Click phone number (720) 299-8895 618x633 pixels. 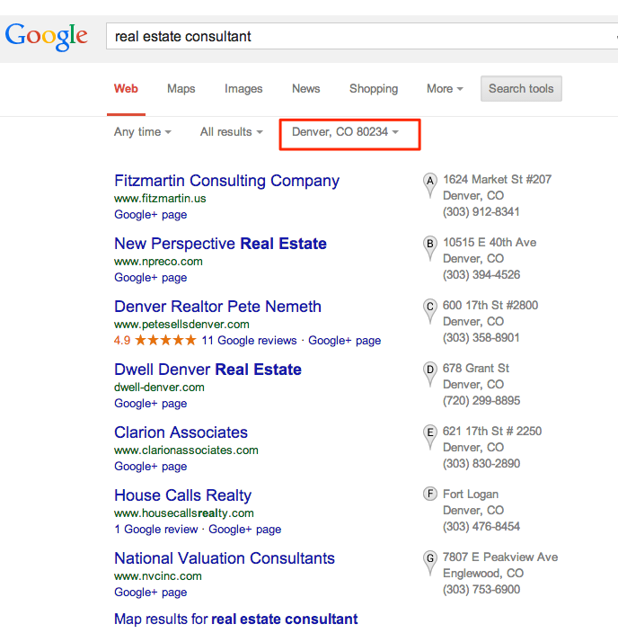point(481,400)
